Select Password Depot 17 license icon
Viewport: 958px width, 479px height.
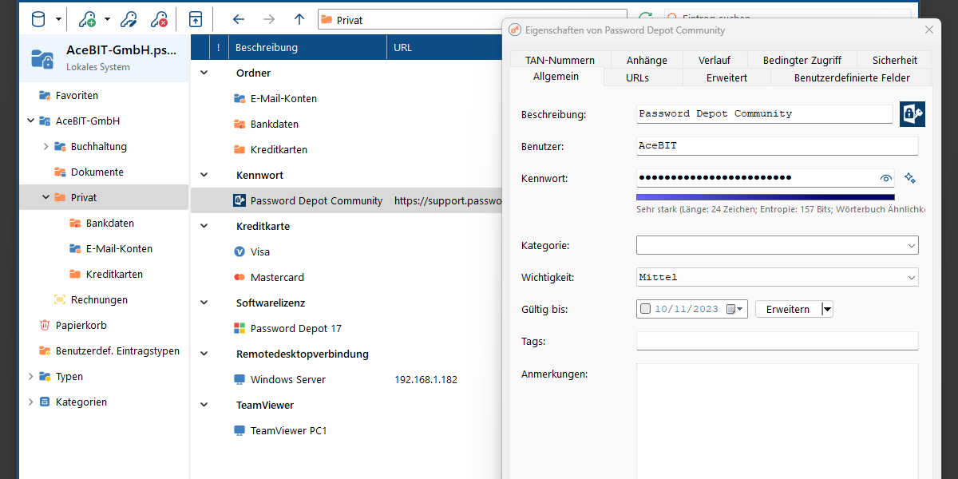[x=239, y=328]
